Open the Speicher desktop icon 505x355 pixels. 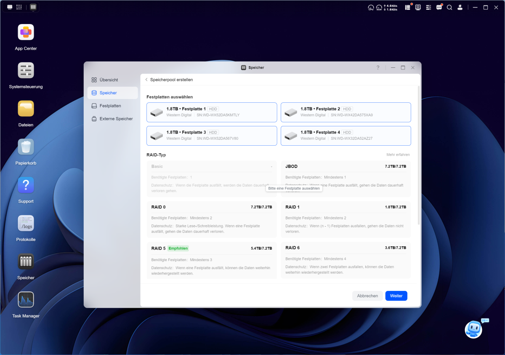click(x=26, y=262)
